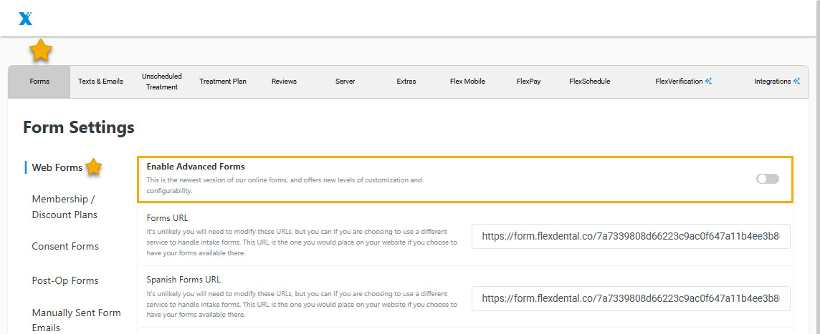Open Manually Sent Form Emails section
This screenshot has height=334, width=820.
click(x=77, y=320)
